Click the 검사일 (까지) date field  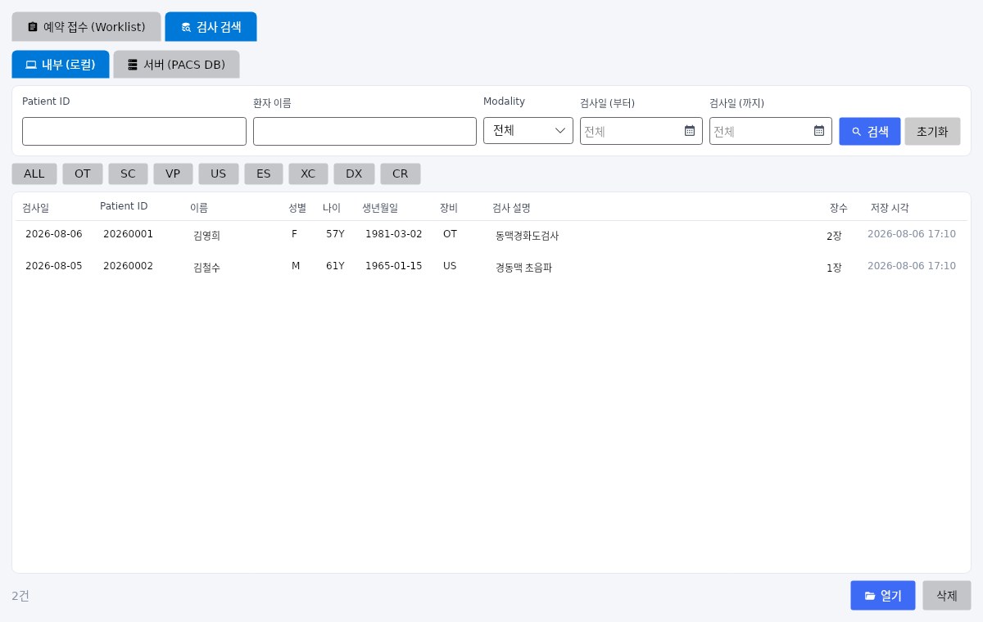(771, 131)
